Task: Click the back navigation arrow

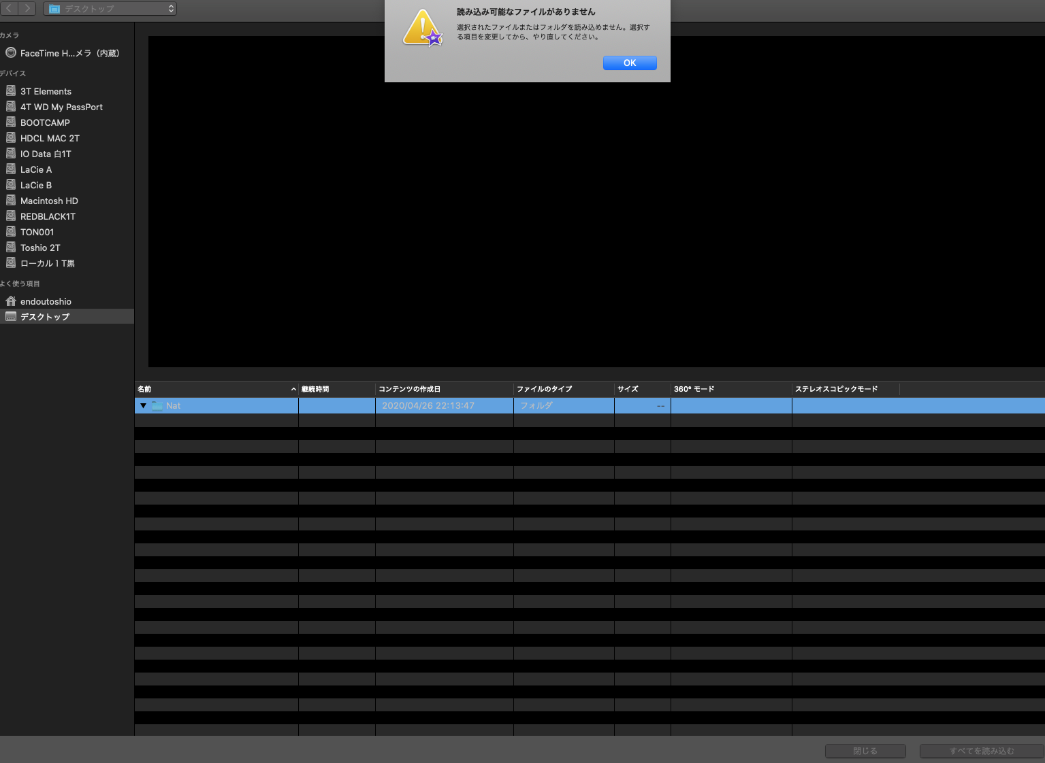Action: click(9, 8)
